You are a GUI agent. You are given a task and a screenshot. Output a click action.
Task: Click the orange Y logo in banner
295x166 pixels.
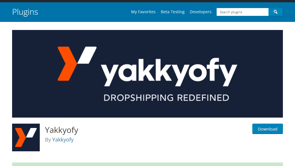click(67, 64)
